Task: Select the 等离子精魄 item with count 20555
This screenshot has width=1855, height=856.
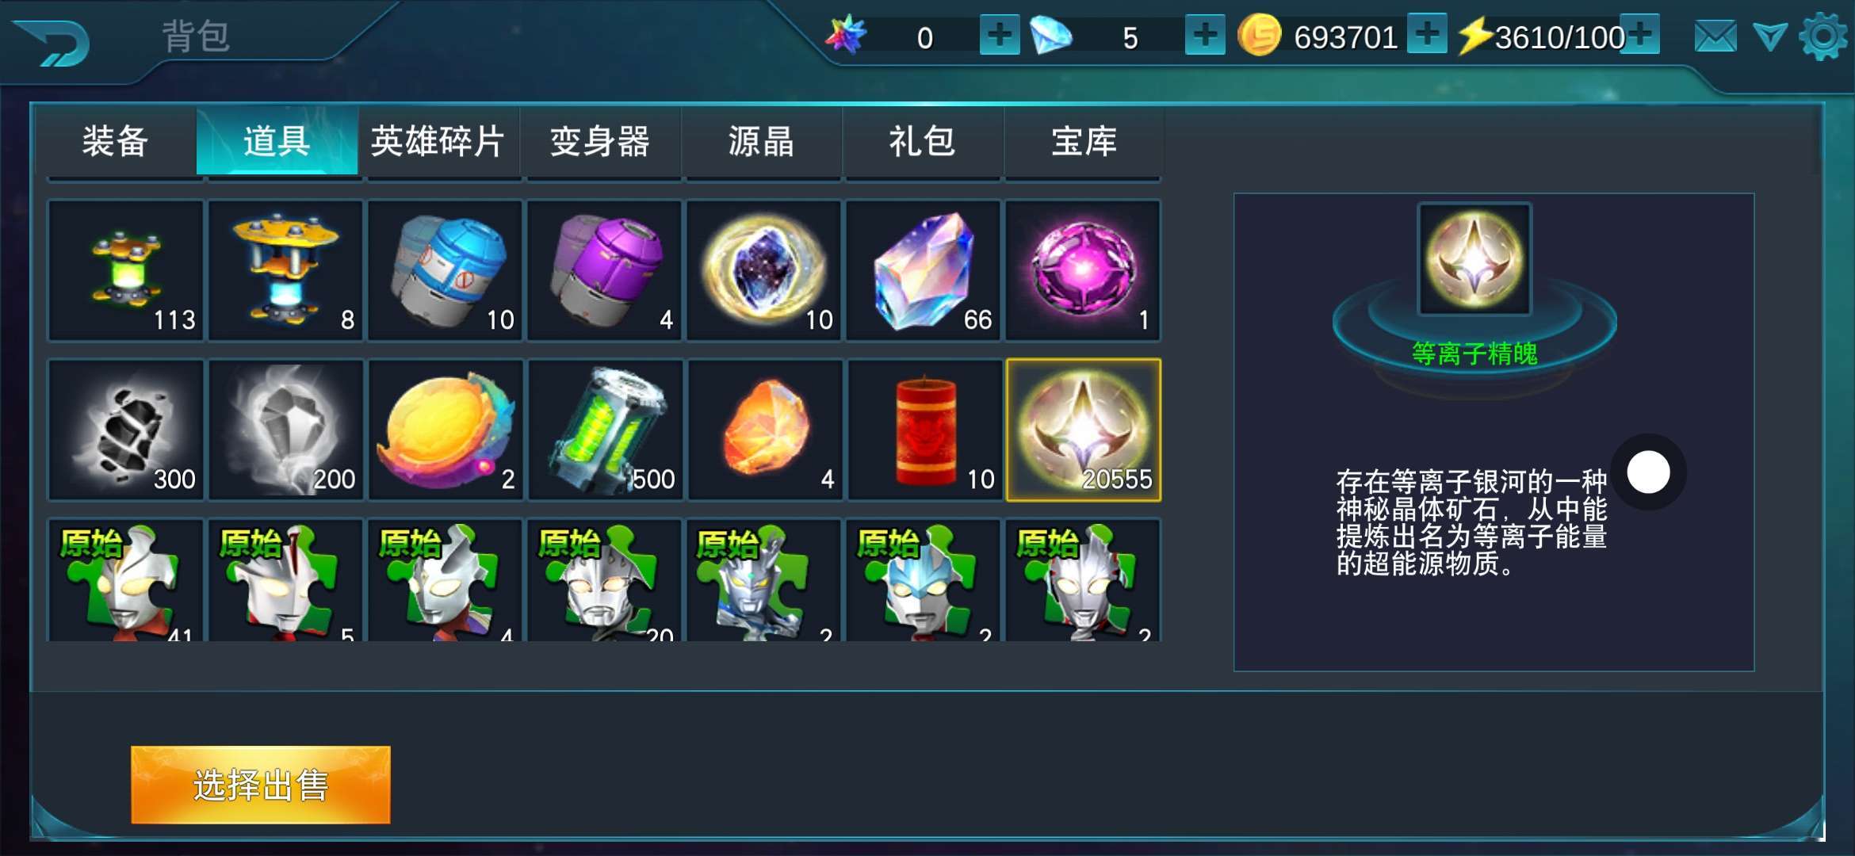Action: [1084, 430]
